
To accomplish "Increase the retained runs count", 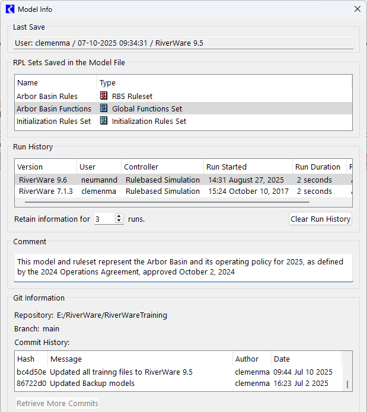I will pos(119,216).
